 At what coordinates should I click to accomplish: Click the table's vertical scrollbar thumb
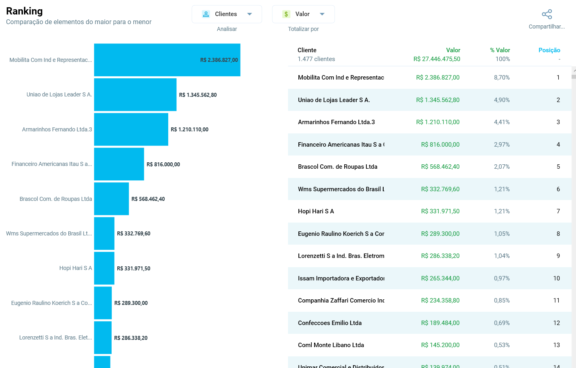[x=574, y=76]
